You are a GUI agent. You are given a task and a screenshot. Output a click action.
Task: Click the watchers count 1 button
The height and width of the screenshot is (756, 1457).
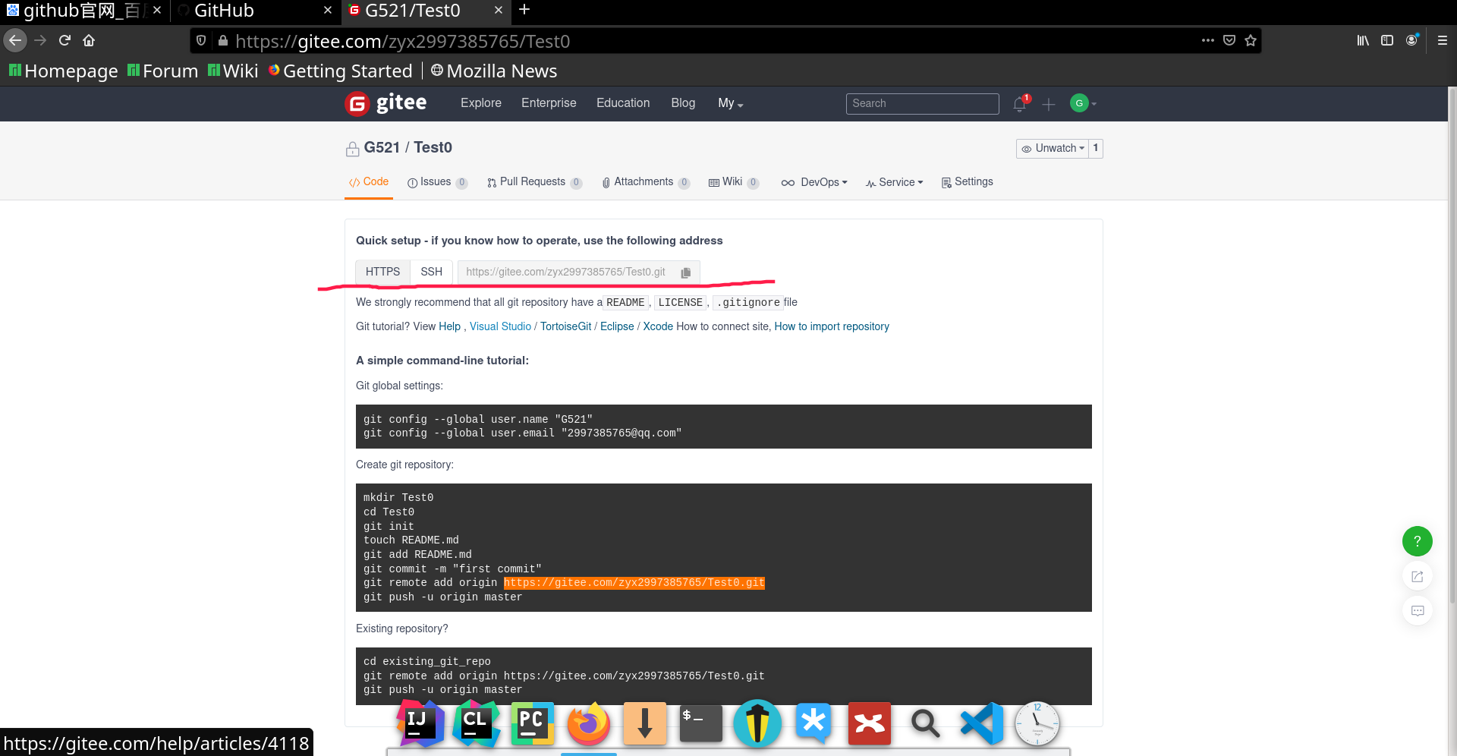pyautogui.click(x=1095, y=149)
